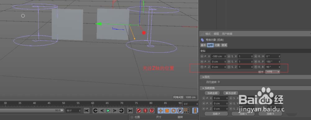Click the red record active objects key icon
The height and width of the screenshot is (120, 311).
(x=139, y=111)
